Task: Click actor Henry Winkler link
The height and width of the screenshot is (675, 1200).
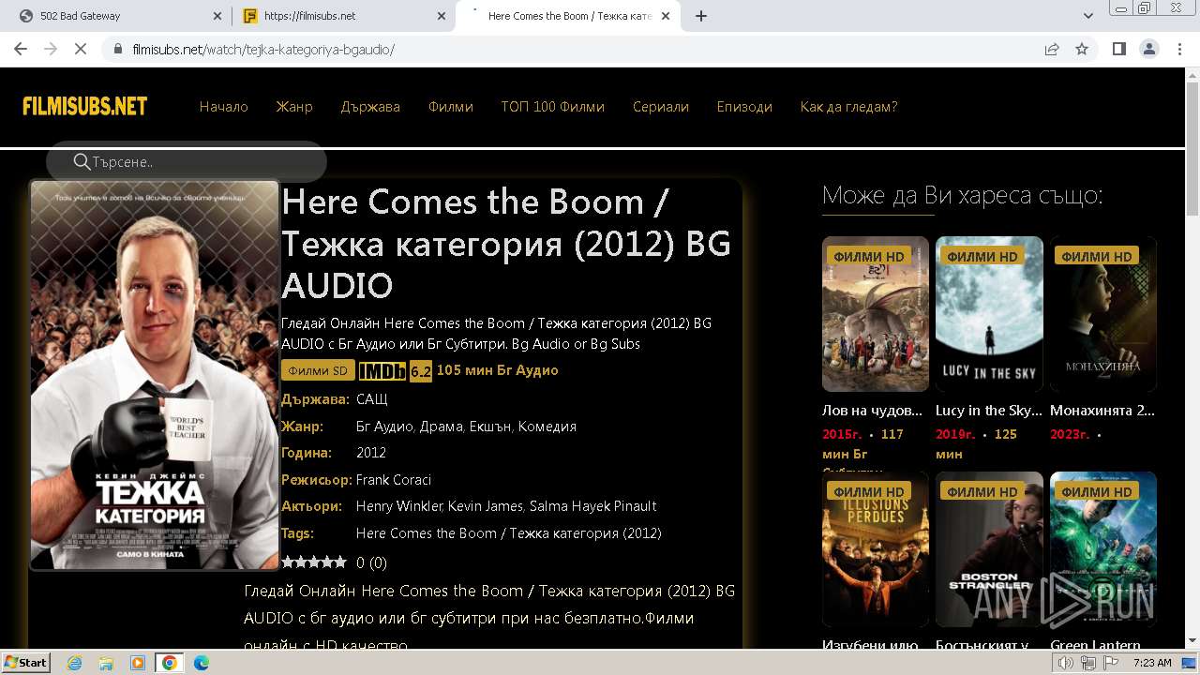Action: click(398, 506)
